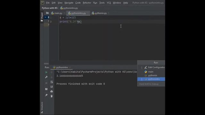This screenshot has width=205, height=115.
Task: Click line number 2 in the gutter
Action: pos(51,22)
